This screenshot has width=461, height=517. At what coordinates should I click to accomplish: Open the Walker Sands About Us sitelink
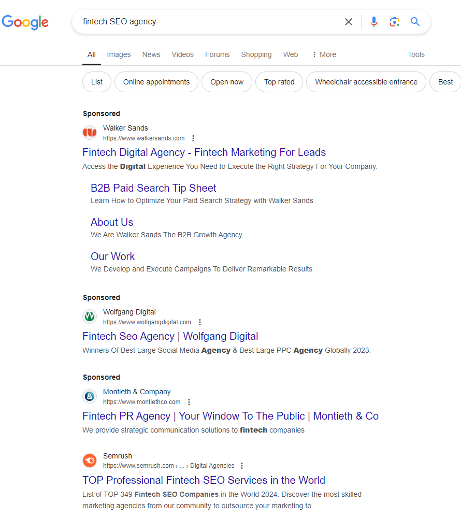pyautogui.click(x=112, y=222)
